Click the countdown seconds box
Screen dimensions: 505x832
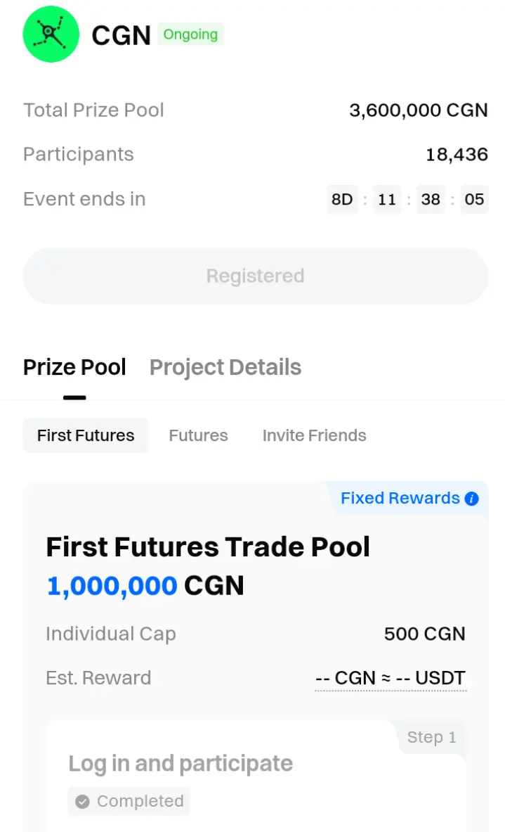click(x=474, y=199)
